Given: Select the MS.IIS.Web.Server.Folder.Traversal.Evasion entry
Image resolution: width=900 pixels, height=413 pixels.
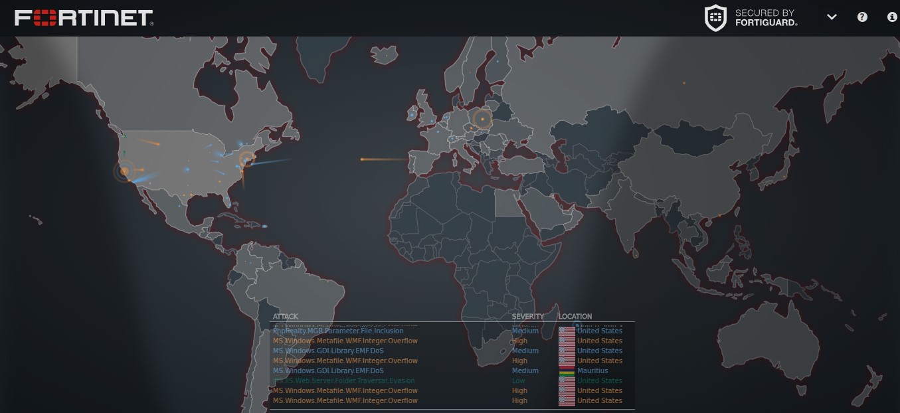Looking at the screenshot, I should click(x=345, y=380).
